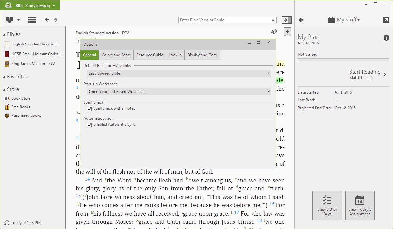
Task: Click the English Standard Version - ESV heading
Action: pyautogui.click(x=102, y=33)
